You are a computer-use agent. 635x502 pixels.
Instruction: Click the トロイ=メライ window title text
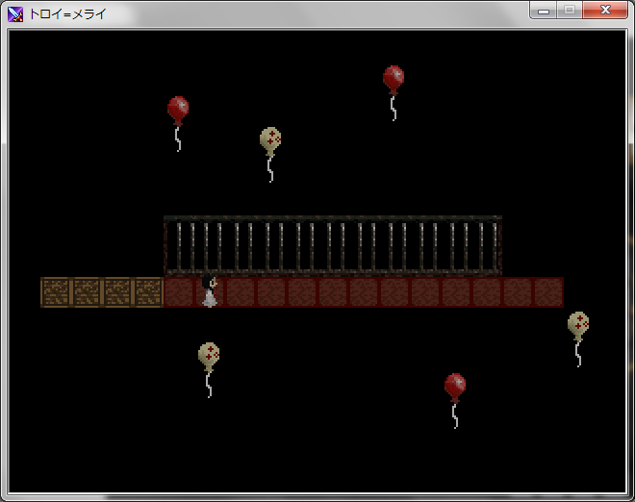[69, 13]
